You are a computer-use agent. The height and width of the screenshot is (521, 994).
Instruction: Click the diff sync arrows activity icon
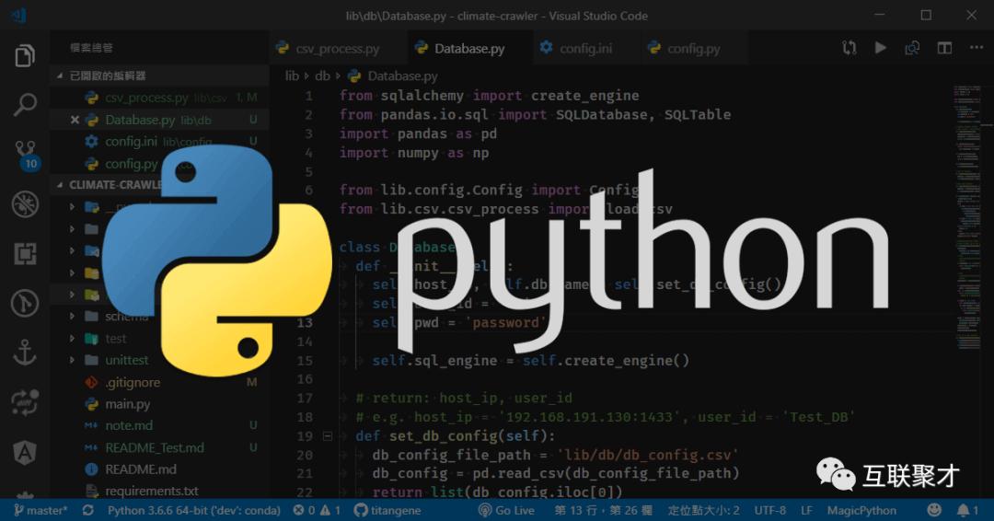pos(25,402)
